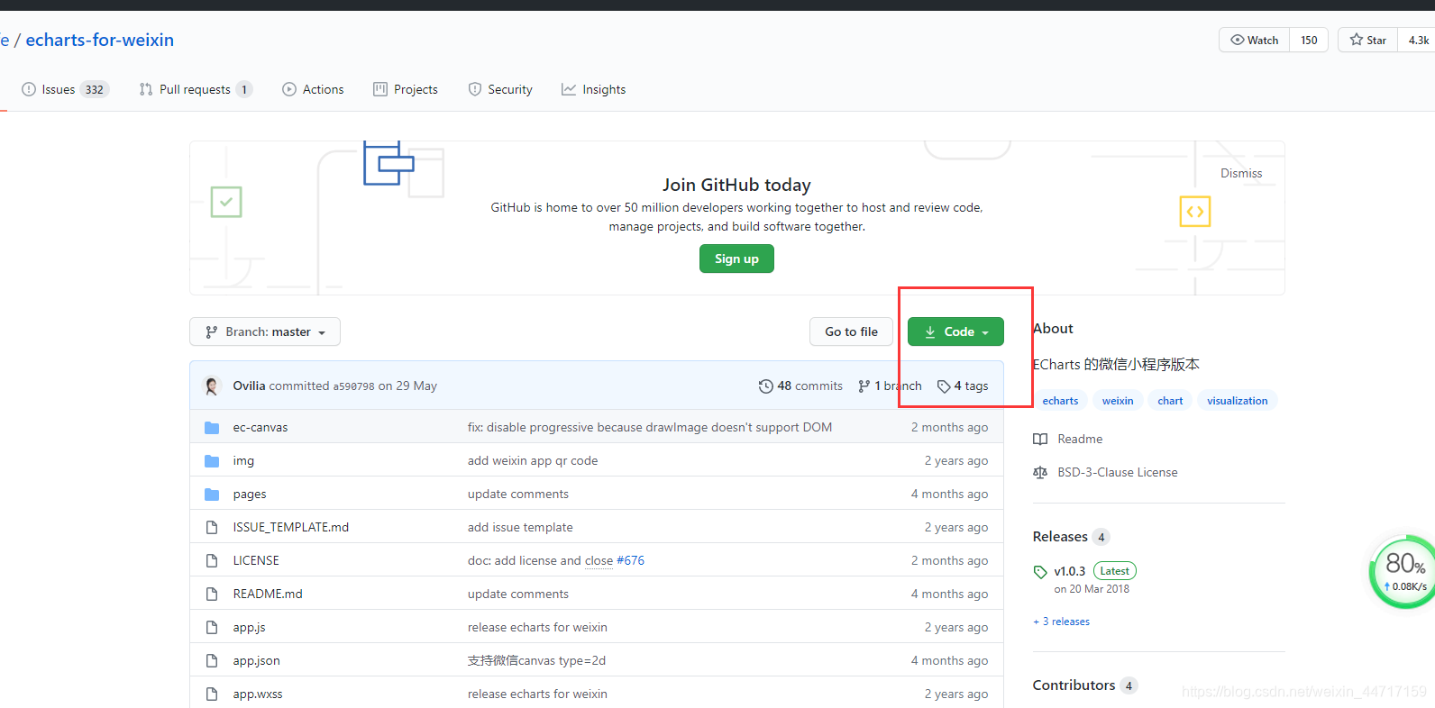This screenshot has height=708, width=1435.
Task: Switch to the Pull requests tab
Action: (x=196, y=89)
